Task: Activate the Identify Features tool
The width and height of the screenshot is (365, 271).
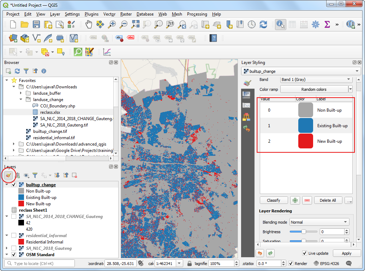Action: coord(280,24)
